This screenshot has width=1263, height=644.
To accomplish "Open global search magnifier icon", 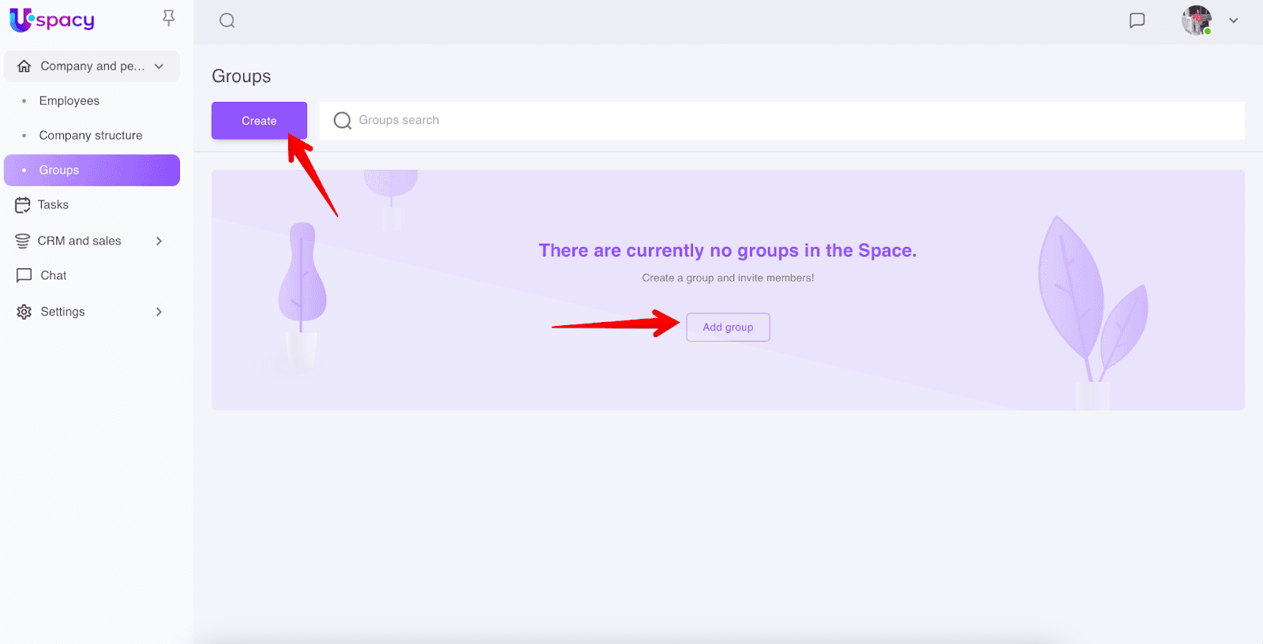I will (227, 21).
